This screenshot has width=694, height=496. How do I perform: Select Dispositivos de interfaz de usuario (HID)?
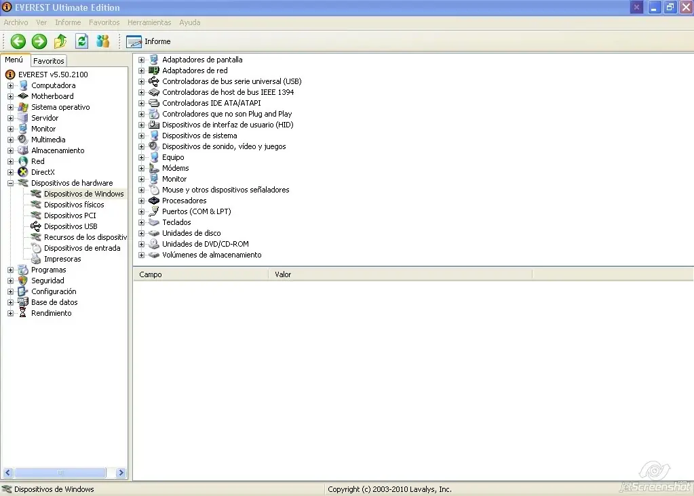(227, 125)
